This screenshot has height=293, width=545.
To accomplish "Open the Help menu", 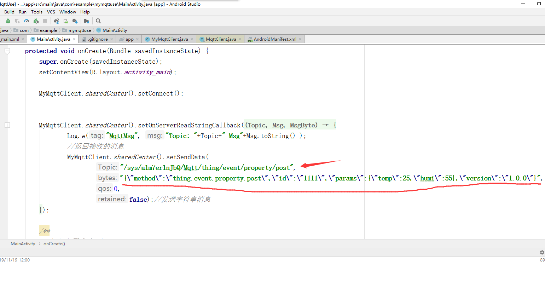I will pos(85,12).
